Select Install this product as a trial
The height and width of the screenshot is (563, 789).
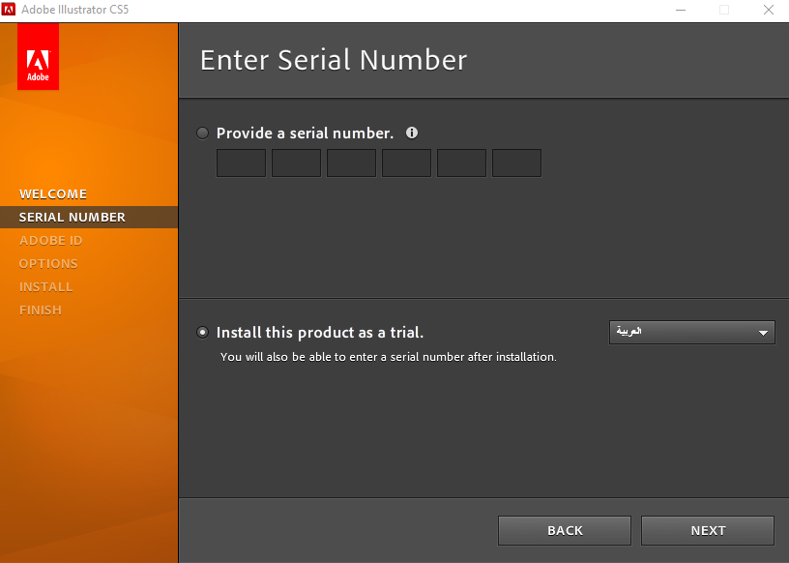[202, 333]
